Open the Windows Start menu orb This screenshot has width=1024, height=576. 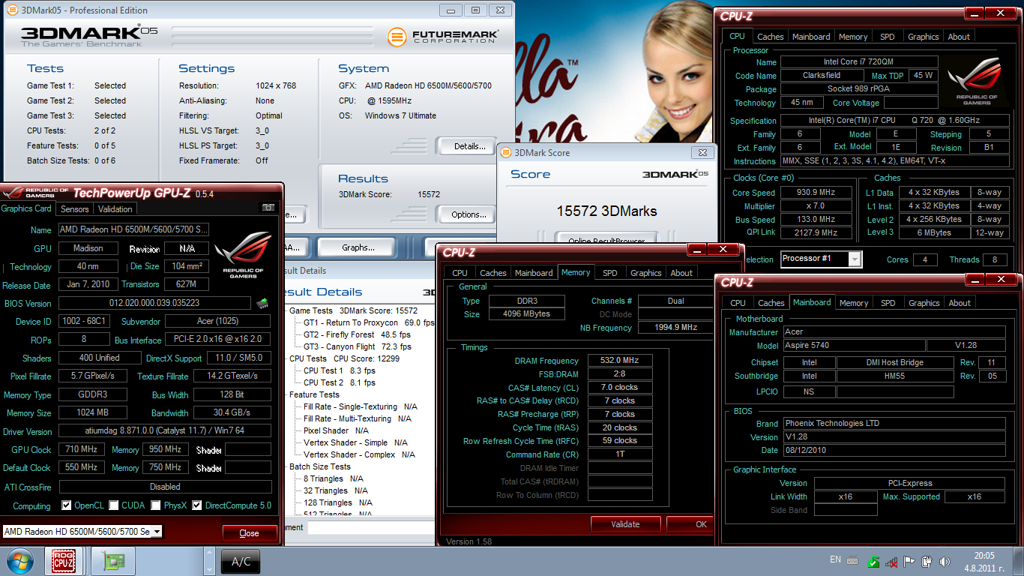click(x=19, y=561)
